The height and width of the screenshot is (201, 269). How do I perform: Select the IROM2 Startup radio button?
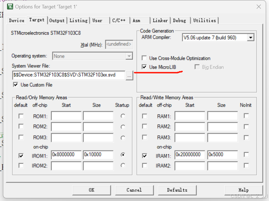[123, 165]
